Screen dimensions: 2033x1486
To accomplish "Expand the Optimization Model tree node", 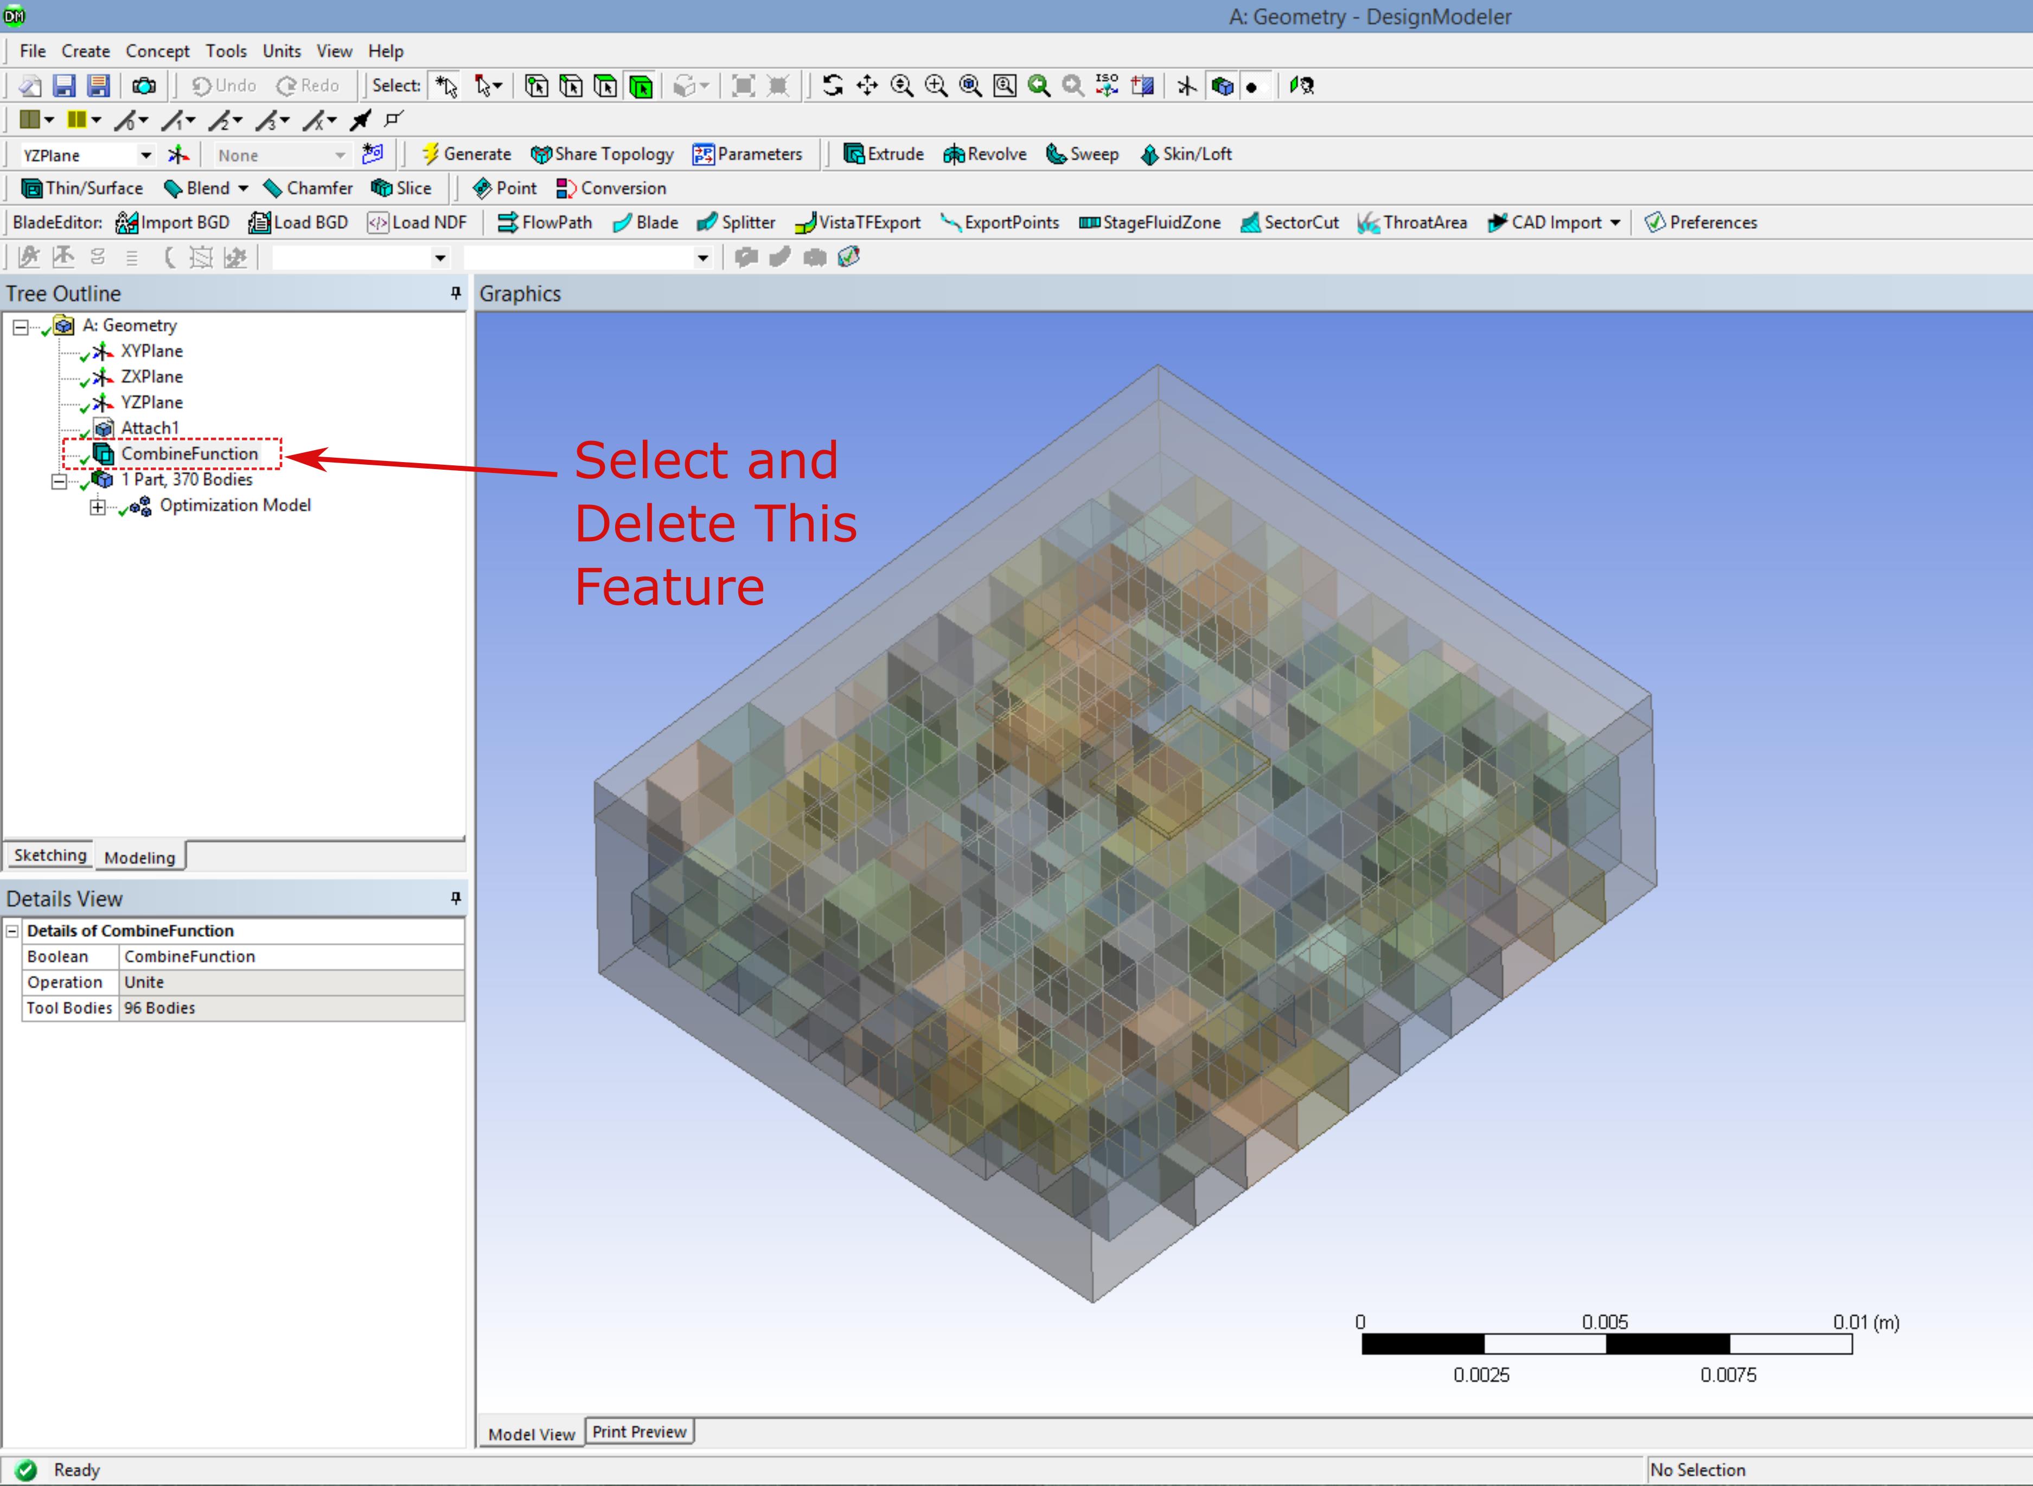I will [97, 507].
